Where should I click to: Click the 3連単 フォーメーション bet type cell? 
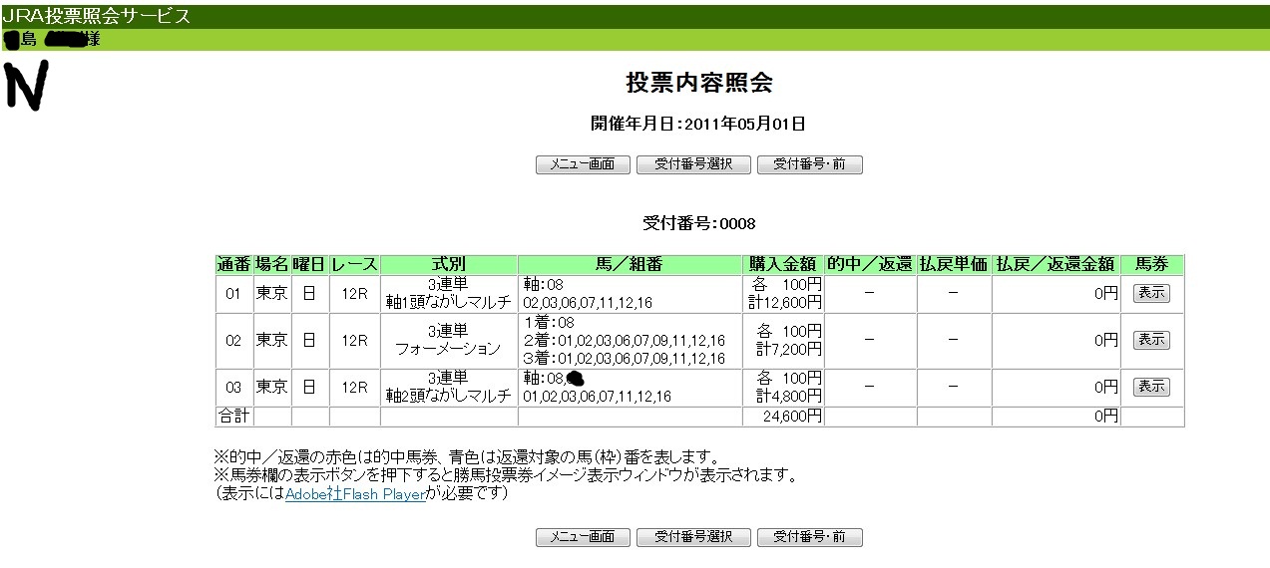449,341
